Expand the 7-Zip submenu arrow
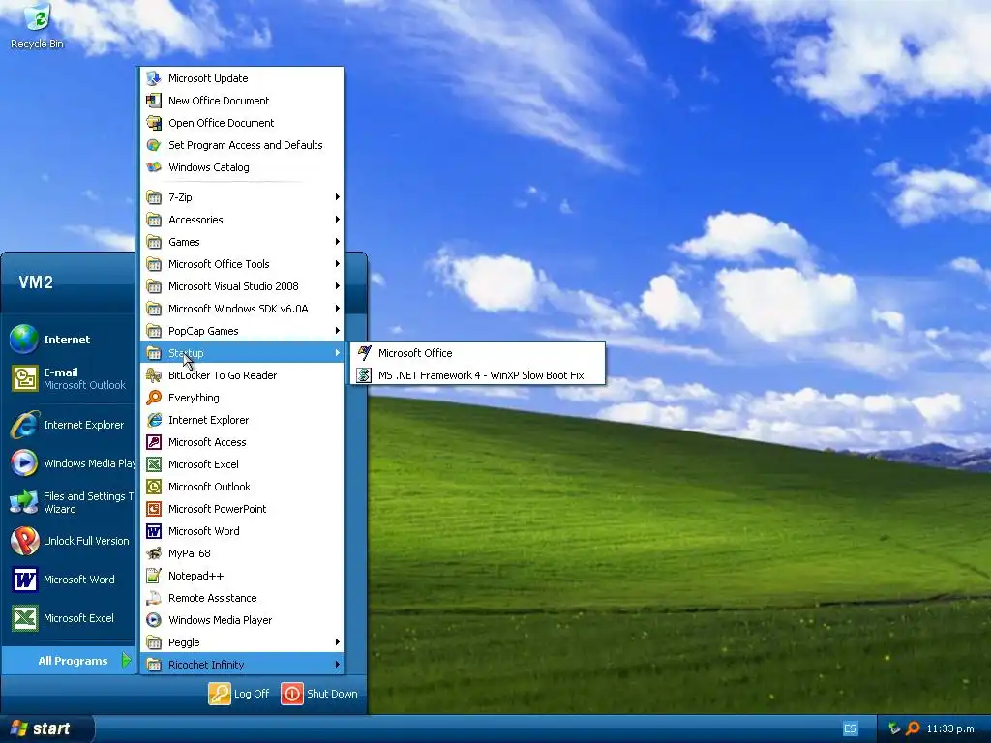The width and height of the screenshot is (991, 743). 338,197
